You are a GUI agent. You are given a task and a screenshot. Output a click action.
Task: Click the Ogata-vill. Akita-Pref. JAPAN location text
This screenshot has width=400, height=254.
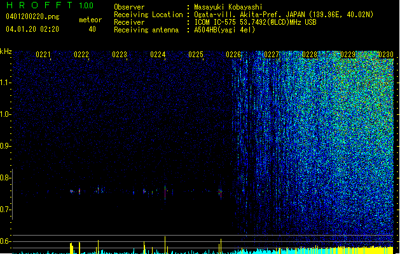click(x=284, y=15)
